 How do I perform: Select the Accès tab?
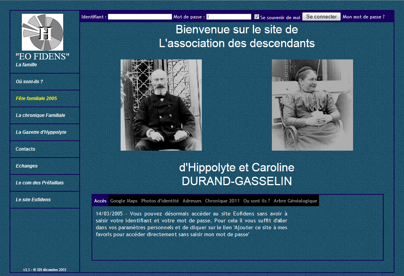[x=100, y=201]
